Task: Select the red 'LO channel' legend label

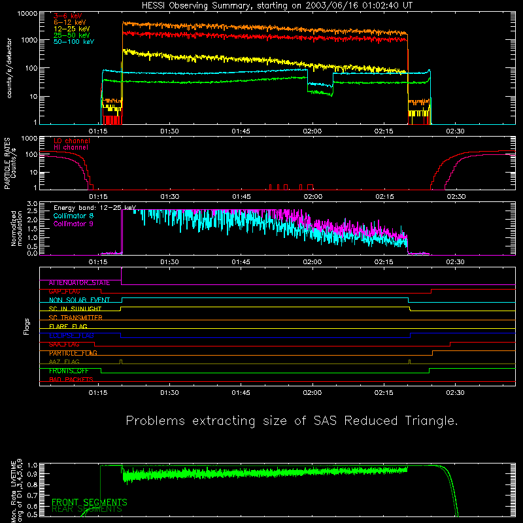Action: point(72,141)
